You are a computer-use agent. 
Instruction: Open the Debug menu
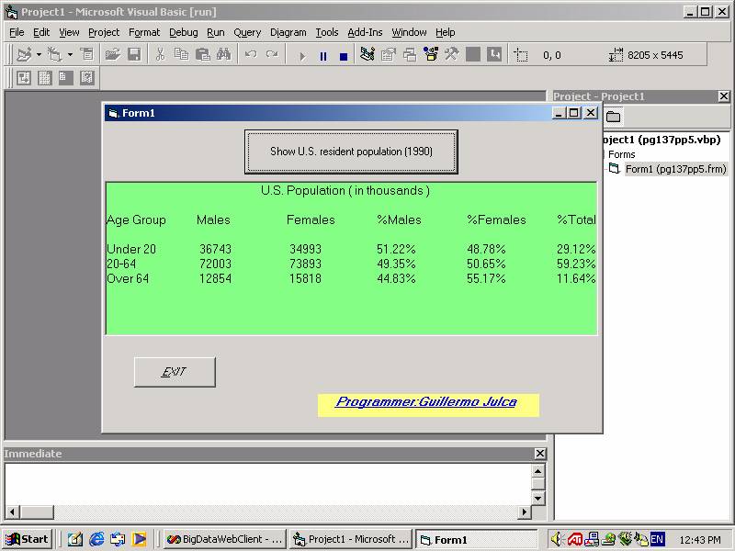click(183, 32)
